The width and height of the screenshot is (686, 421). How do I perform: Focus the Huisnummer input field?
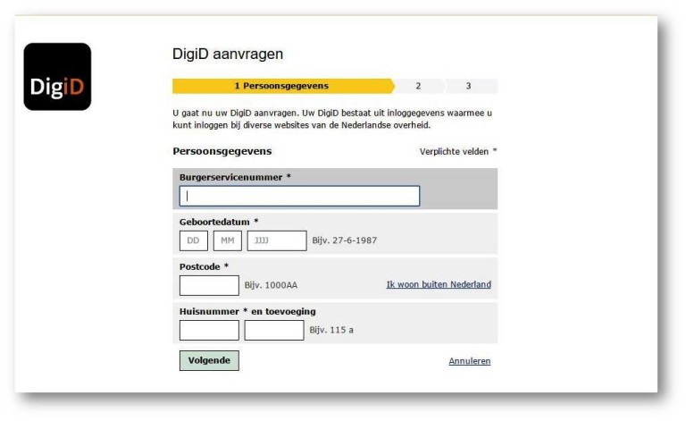[209, 330]
